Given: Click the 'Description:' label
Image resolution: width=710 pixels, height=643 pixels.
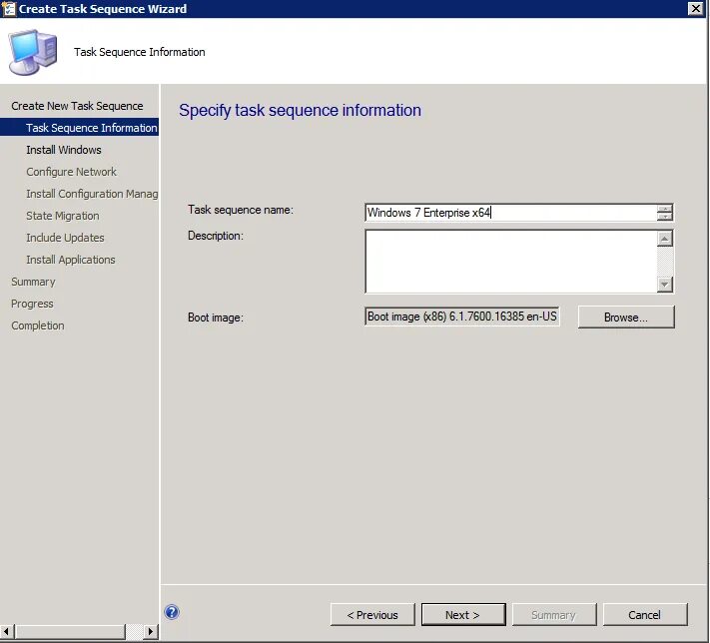Looking at the screenshot, I should 216,236.
